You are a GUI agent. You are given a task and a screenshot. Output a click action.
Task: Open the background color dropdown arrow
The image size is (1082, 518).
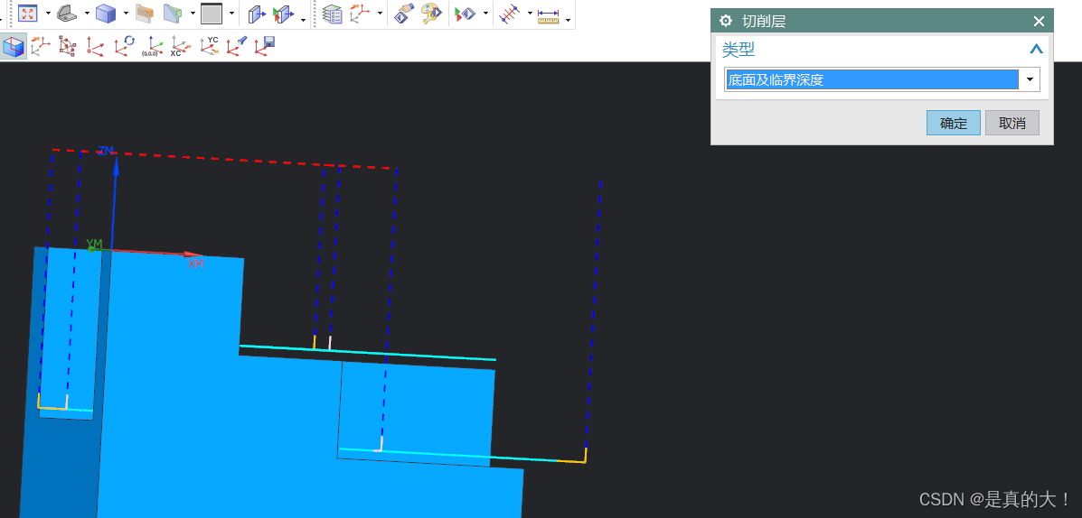pyautogui.click(x=231, y=14)
